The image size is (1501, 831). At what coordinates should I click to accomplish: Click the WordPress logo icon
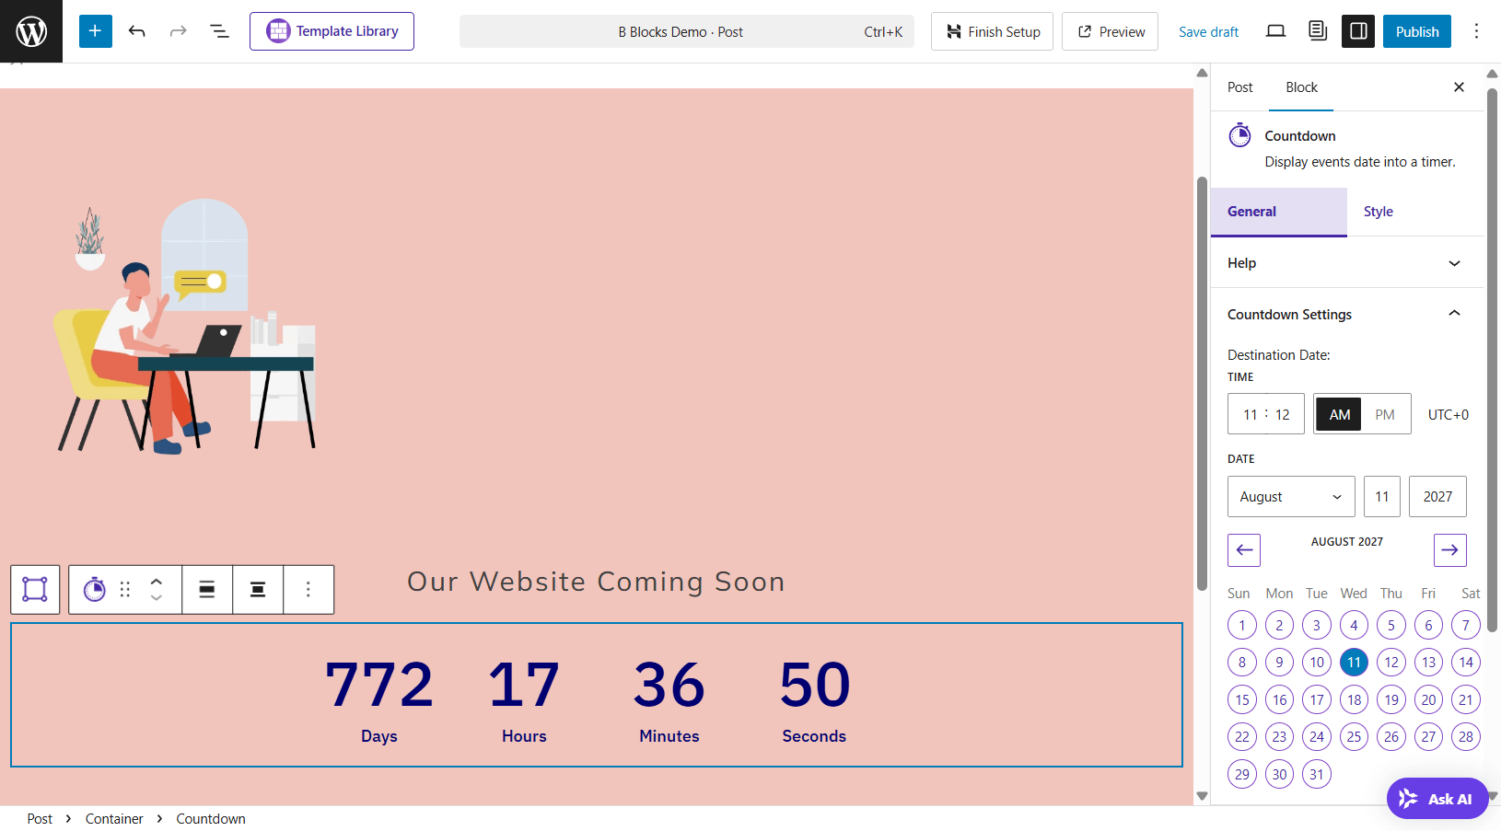[x=31, y=31]
